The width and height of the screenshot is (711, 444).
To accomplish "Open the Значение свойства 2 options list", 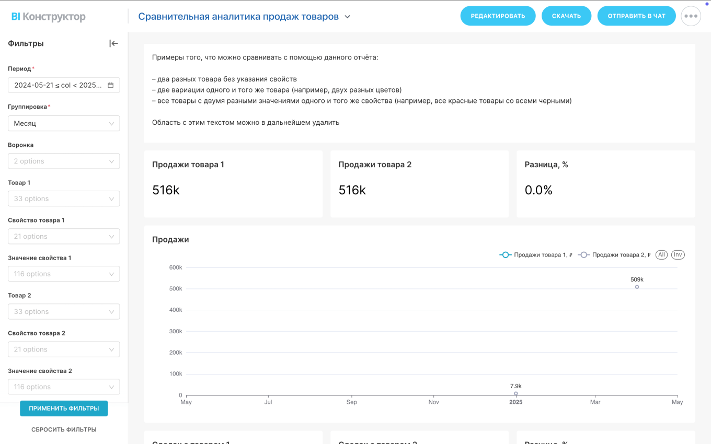I will pyautogui.click(x=64, y=387).
